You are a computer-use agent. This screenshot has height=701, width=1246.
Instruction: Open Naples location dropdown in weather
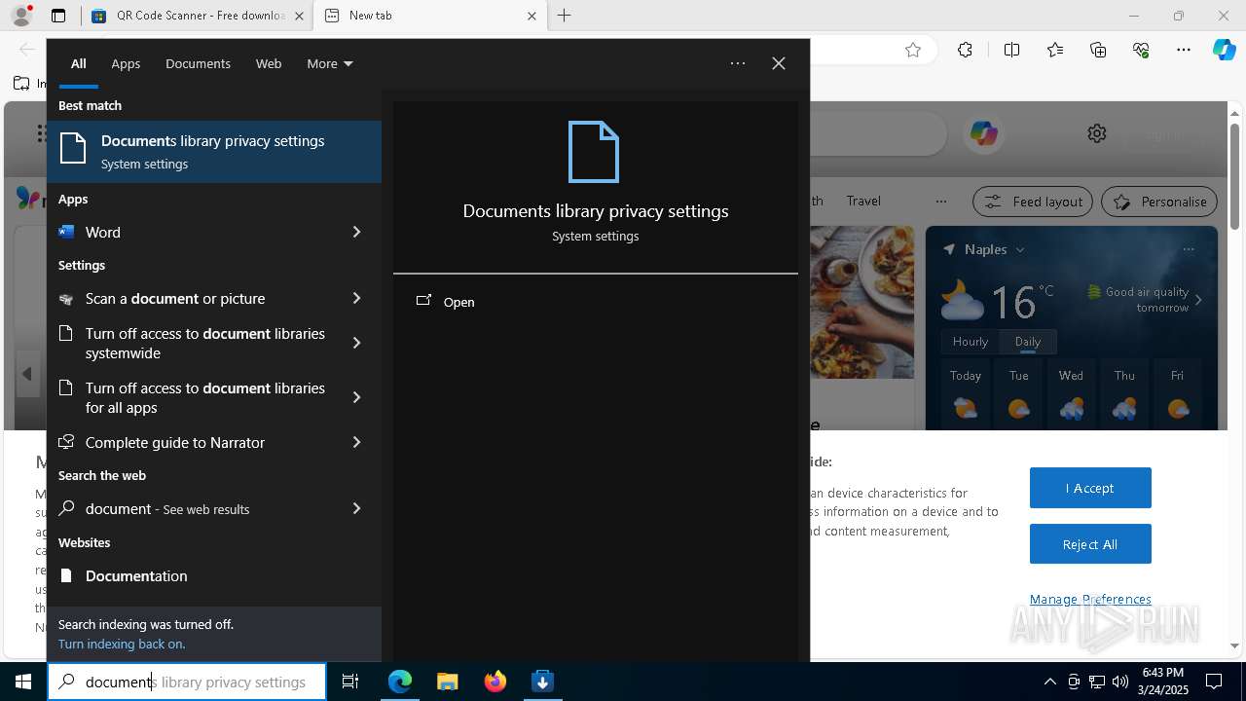tap(1020, 250)
